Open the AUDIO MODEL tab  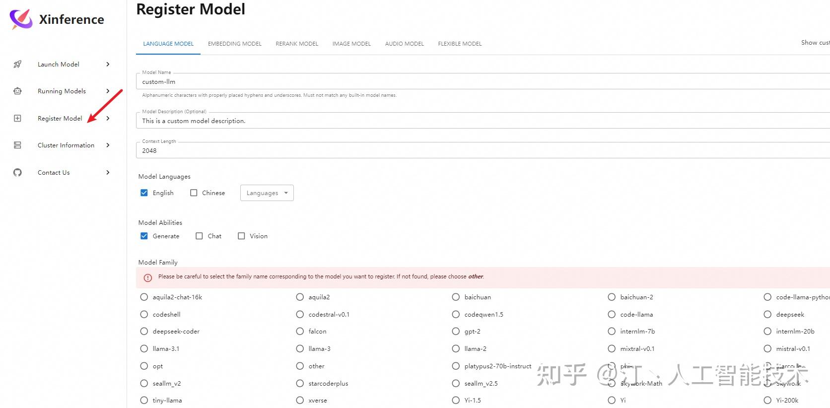click(404, 44)
